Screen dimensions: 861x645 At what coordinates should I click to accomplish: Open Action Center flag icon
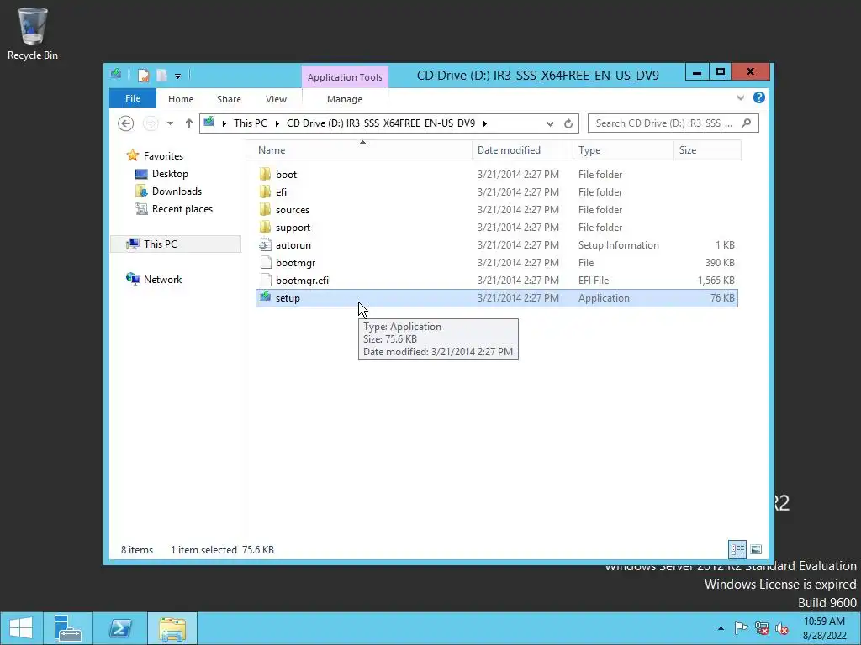point(741,628)
